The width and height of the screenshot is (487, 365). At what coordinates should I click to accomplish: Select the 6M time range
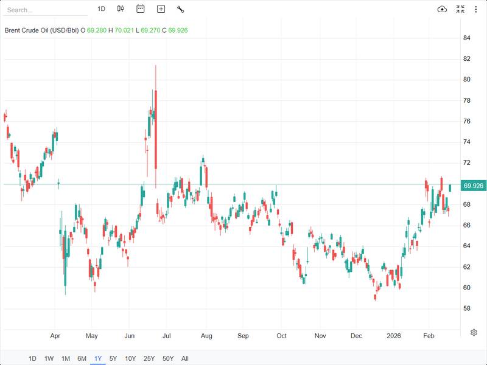82,358
